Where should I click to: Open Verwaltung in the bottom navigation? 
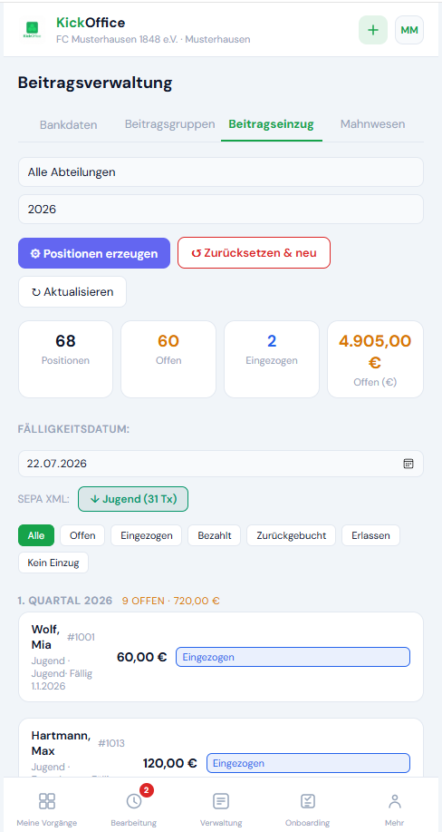point(221,808)
